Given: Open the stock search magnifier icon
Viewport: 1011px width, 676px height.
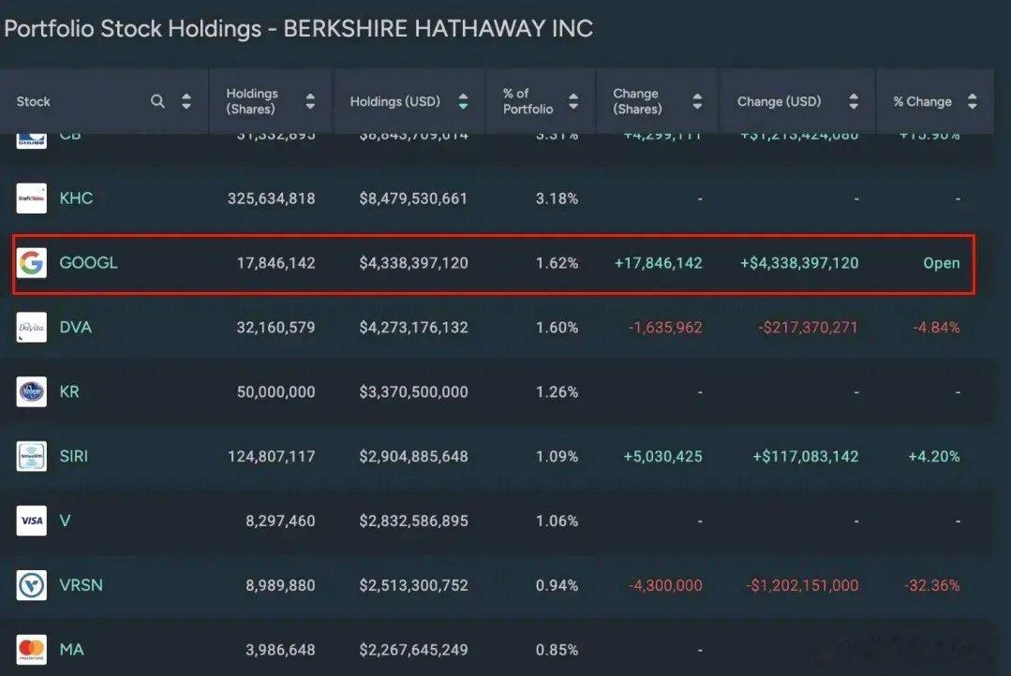Looking at the screenshot, I should (x=157, y=101).
